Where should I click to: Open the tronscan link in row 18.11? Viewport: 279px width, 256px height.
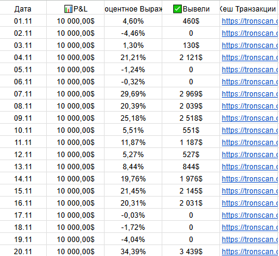(x=250, y=227)
